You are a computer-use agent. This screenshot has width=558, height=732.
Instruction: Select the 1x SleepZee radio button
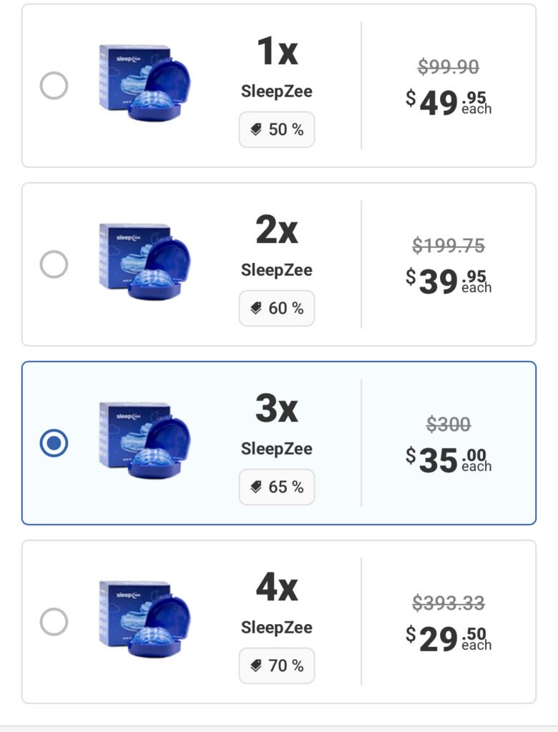(54, 86)
